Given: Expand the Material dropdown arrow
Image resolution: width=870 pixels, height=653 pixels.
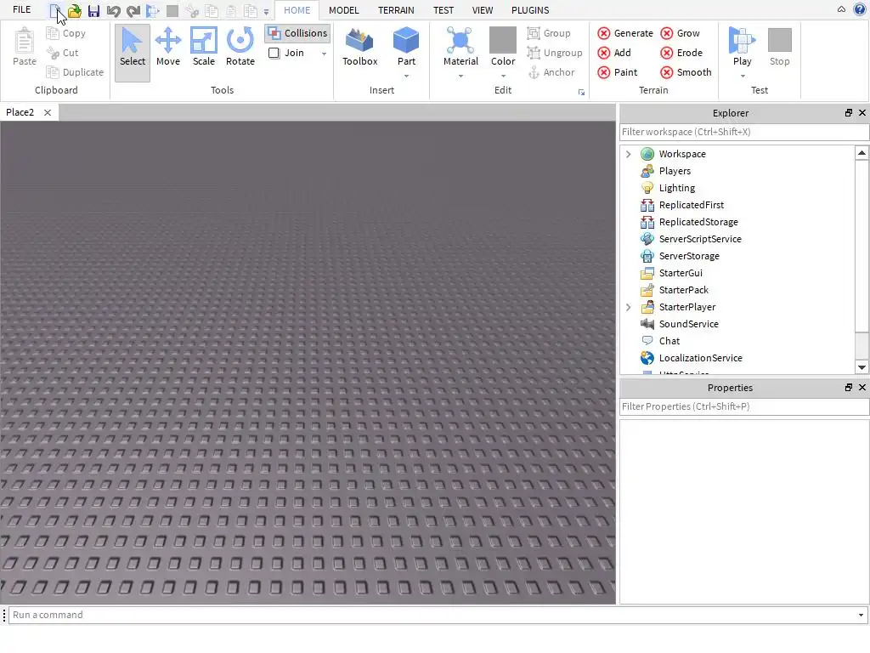Looking at the screenshot, I should pyautogui.click(x=460, y=76).
